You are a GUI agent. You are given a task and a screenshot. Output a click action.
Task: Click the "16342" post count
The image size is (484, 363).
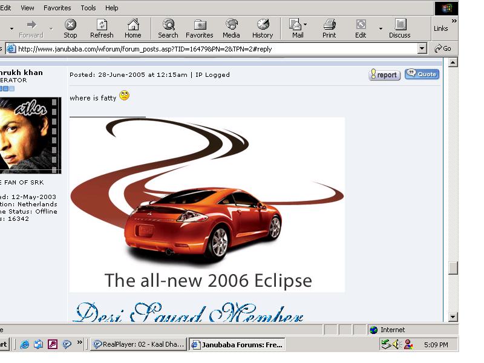pos(18,218)
